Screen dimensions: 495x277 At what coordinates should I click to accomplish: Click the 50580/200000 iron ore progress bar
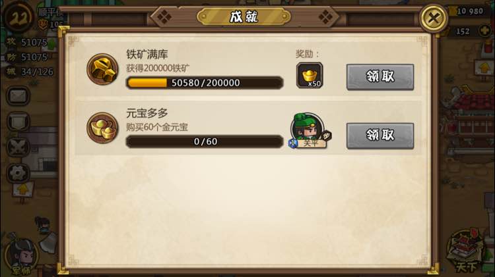(205, 83)
